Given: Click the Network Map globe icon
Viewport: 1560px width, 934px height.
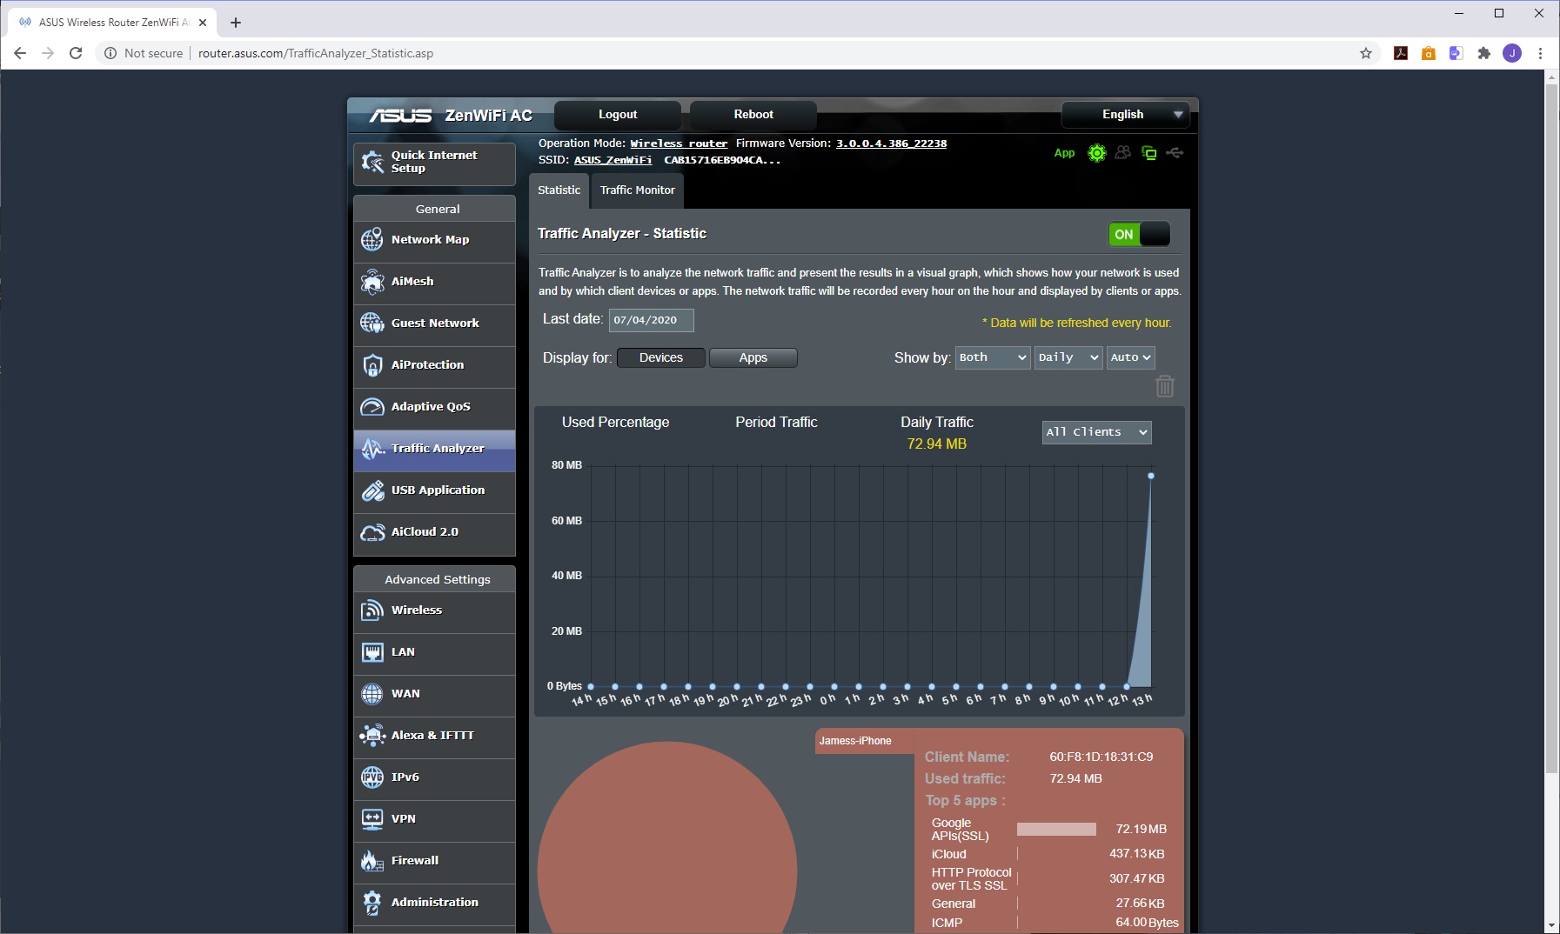Looking at the screenshot, I should 372,239.
